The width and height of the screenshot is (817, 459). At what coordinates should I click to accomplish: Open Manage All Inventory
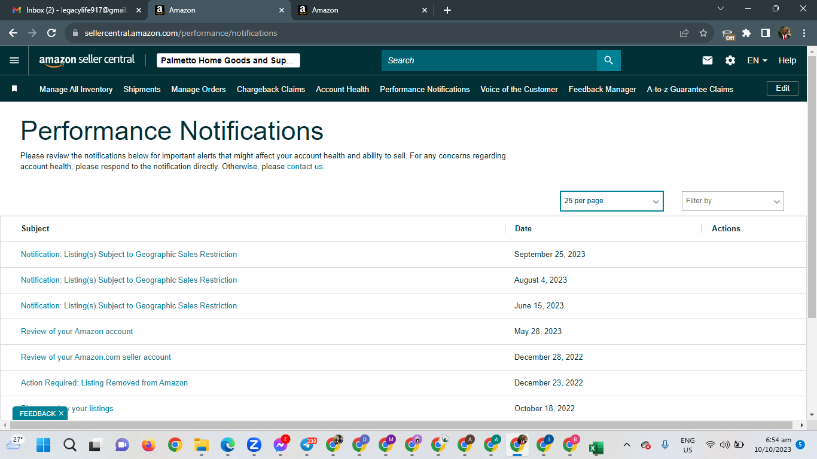(x=76, y=89)
